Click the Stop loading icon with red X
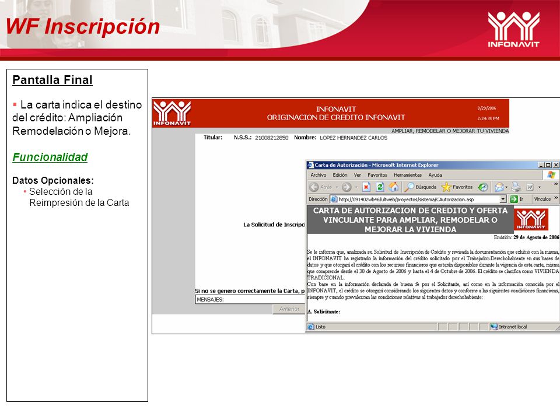The width and height of the screenshot is (560, 420). [366, 187]
